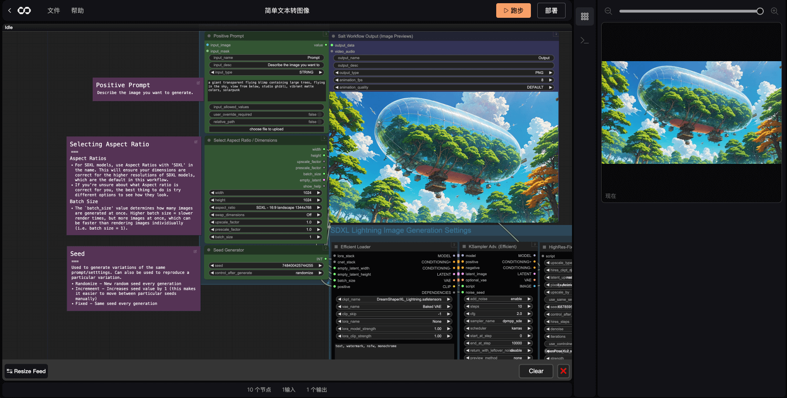Open vae_name Baked VAE selector
787x398 pixels.
click(x=394, y=307)
